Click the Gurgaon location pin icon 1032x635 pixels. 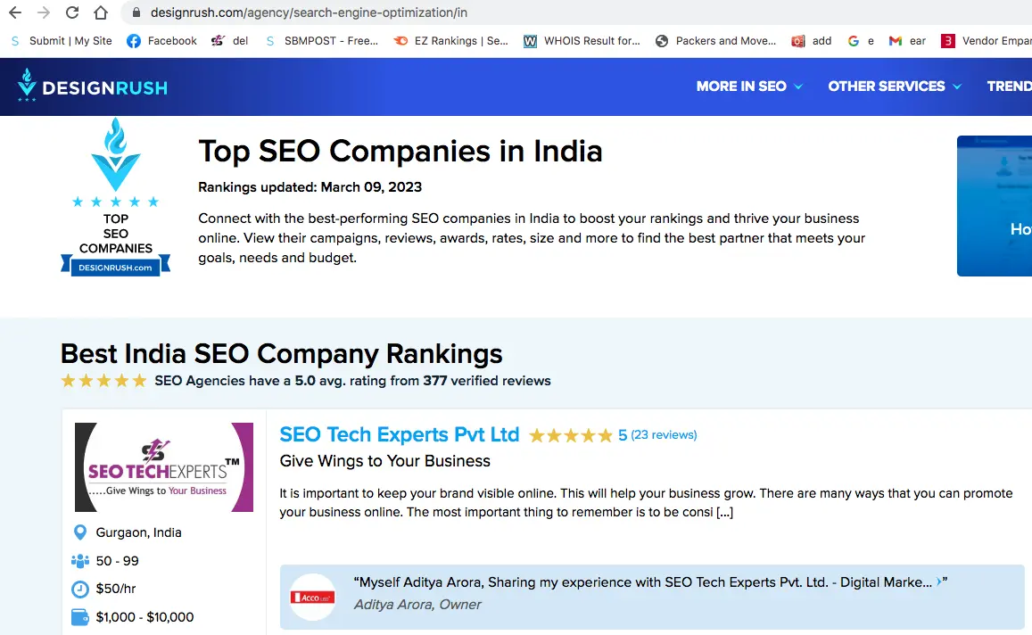pyautogui.click(x=79, y=532)
